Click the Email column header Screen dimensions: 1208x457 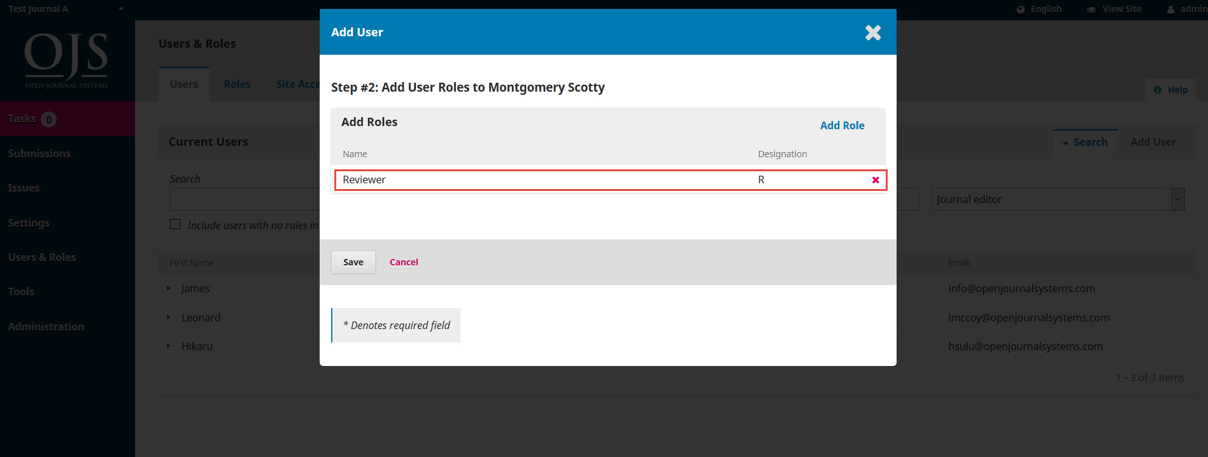[959, 263]
